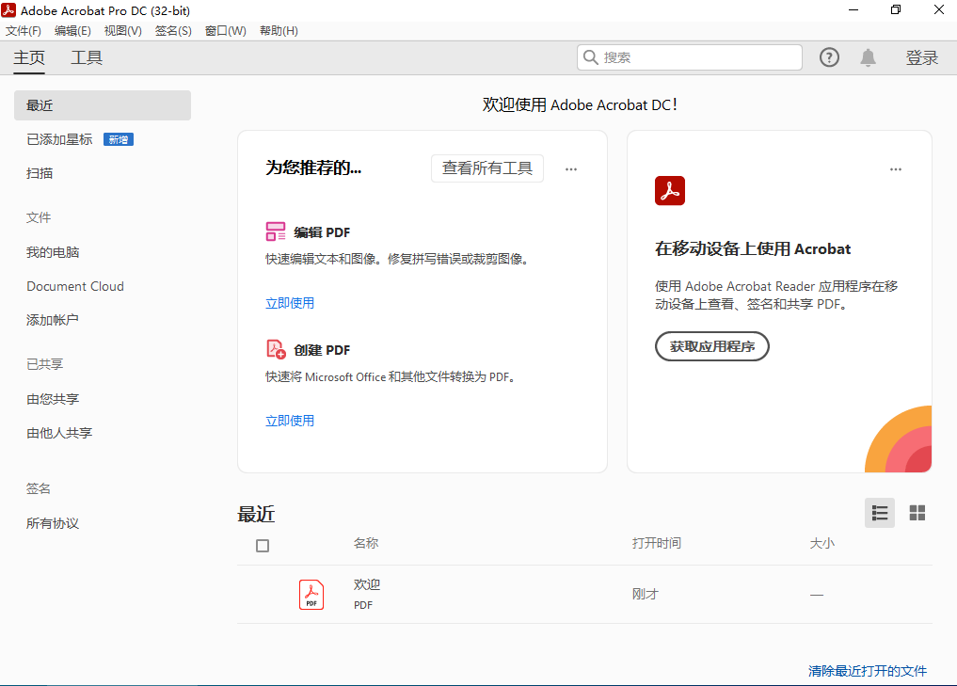
Task: Click the 欢迎 PDF file icon
Action: (311, 594)
